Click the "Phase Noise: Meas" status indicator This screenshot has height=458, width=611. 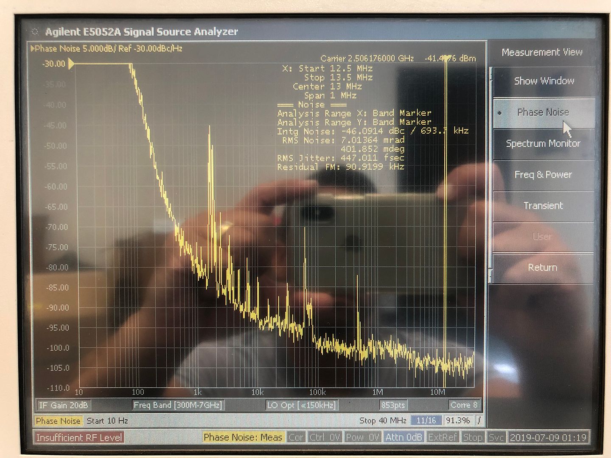[x=243, y=438]
